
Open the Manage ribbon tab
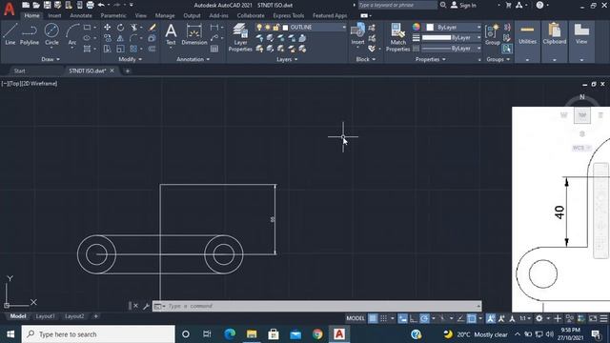click(x=165, y=15)
